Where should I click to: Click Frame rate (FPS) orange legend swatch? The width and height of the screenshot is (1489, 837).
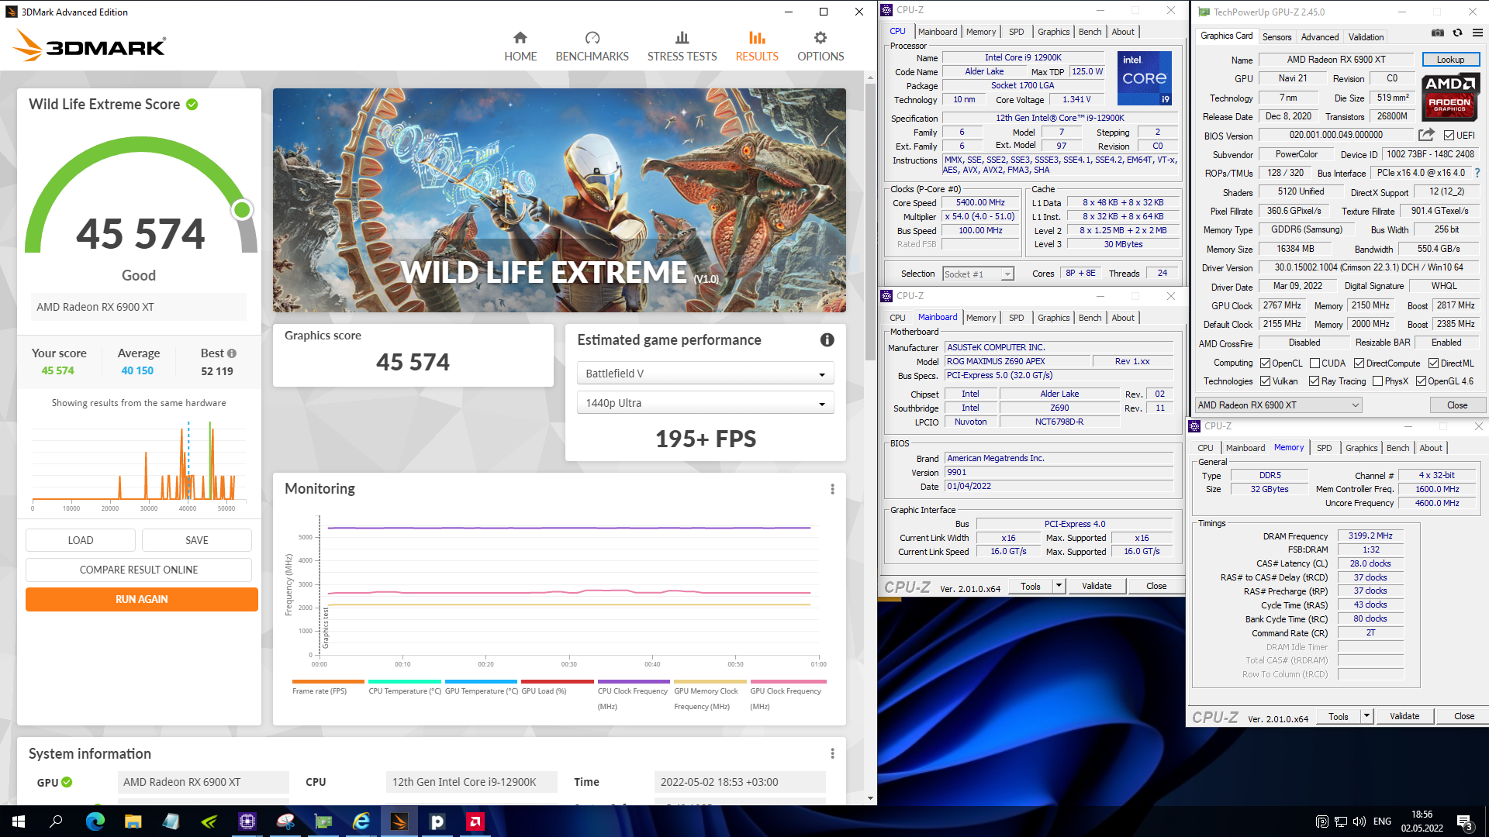[x=328, y=681]
